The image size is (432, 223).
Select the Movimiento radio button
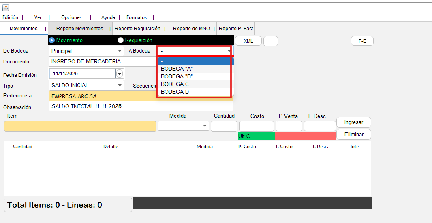coord(51,40)
